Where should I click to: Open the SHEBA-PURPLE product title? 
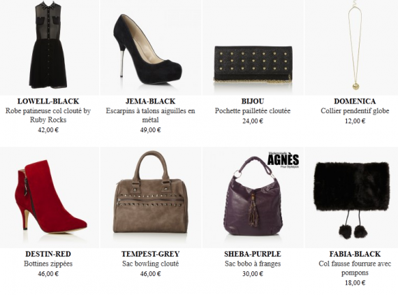point(253,254)
